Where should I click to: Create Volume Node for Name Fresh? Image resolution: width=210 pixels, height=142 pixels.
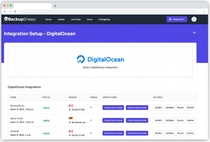coord(137,120)
